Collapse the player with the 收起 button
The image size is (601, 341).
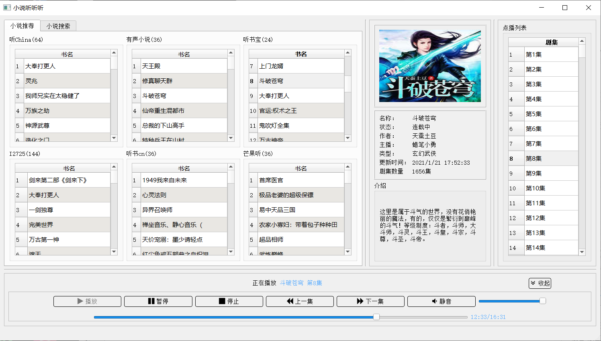[x=540, y=283]
